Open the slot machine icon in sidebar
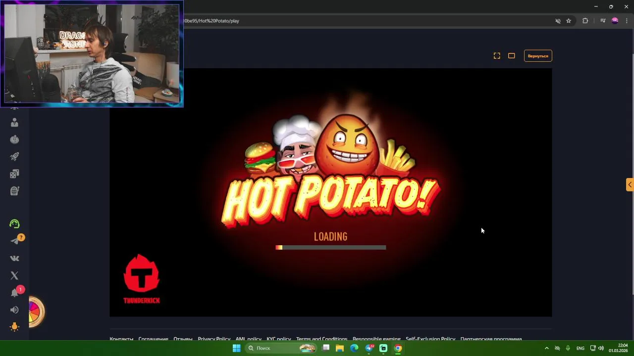634x356 pixels. pos(14,190)
